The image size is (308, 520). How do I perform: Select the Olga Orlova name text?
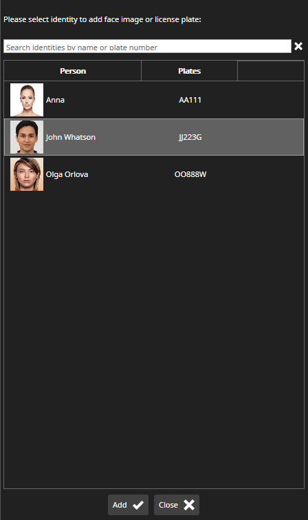click(67, 174)
